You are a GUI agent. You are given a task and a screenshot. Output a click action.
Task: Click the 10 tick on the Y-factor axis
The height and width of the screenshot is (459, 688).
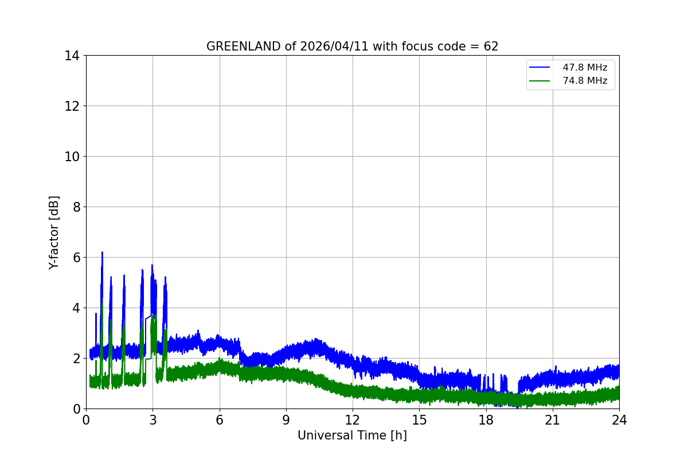tap(72, 157)
